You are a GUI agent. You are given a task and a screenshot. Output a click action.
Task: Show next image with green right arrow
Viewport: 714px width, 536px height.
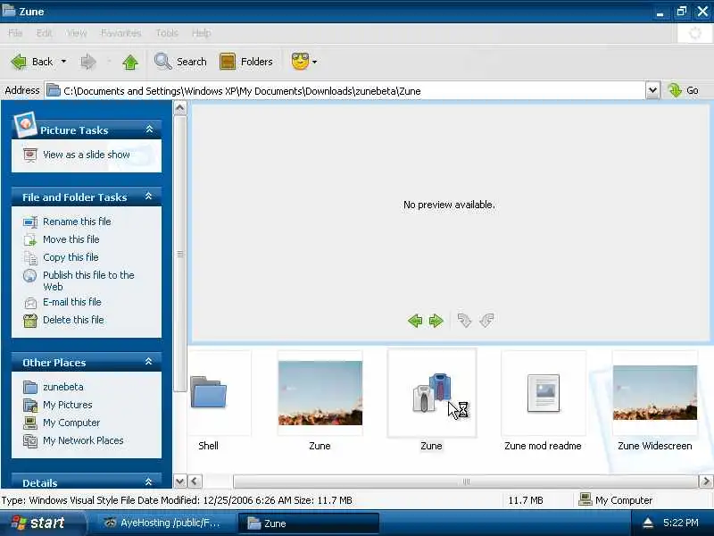(436, 321)
